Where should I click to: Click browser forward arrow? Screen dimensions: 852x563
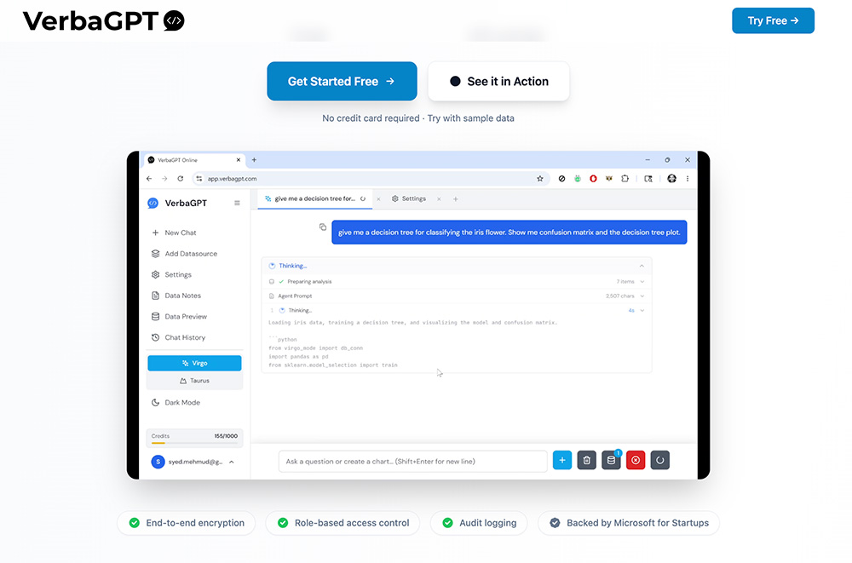[164, 179]
